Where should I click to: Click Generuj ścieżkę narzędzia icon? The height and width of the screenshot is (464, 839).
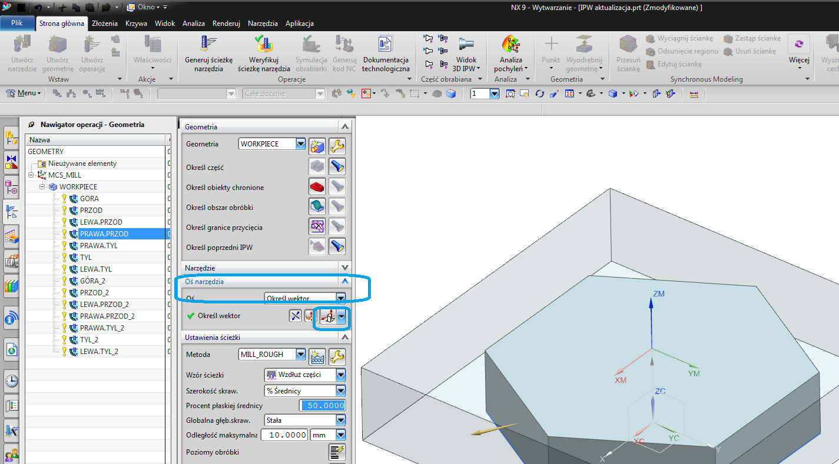click(209, 45)
